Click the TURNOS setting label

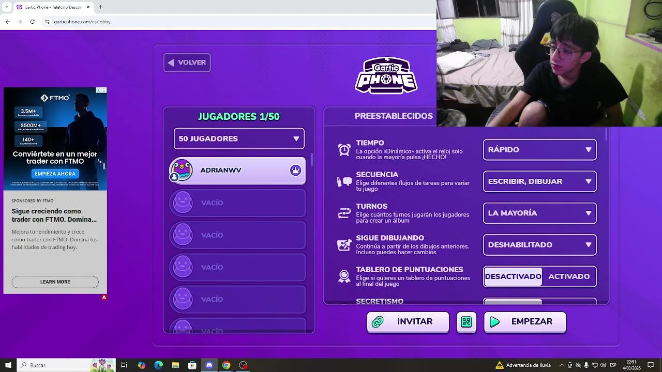coord(371,206)
